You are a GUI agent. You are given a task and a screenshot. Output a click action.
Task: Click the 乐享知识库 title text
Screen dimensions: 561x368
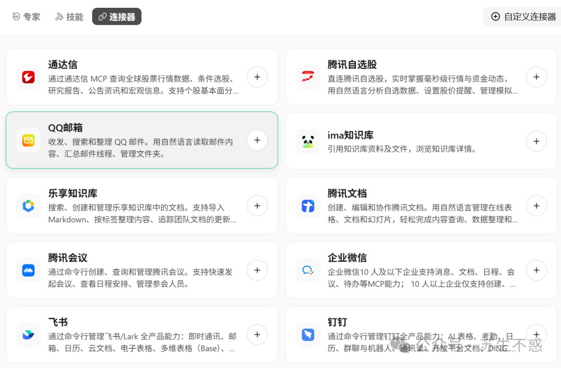click(x=73, y=193)
